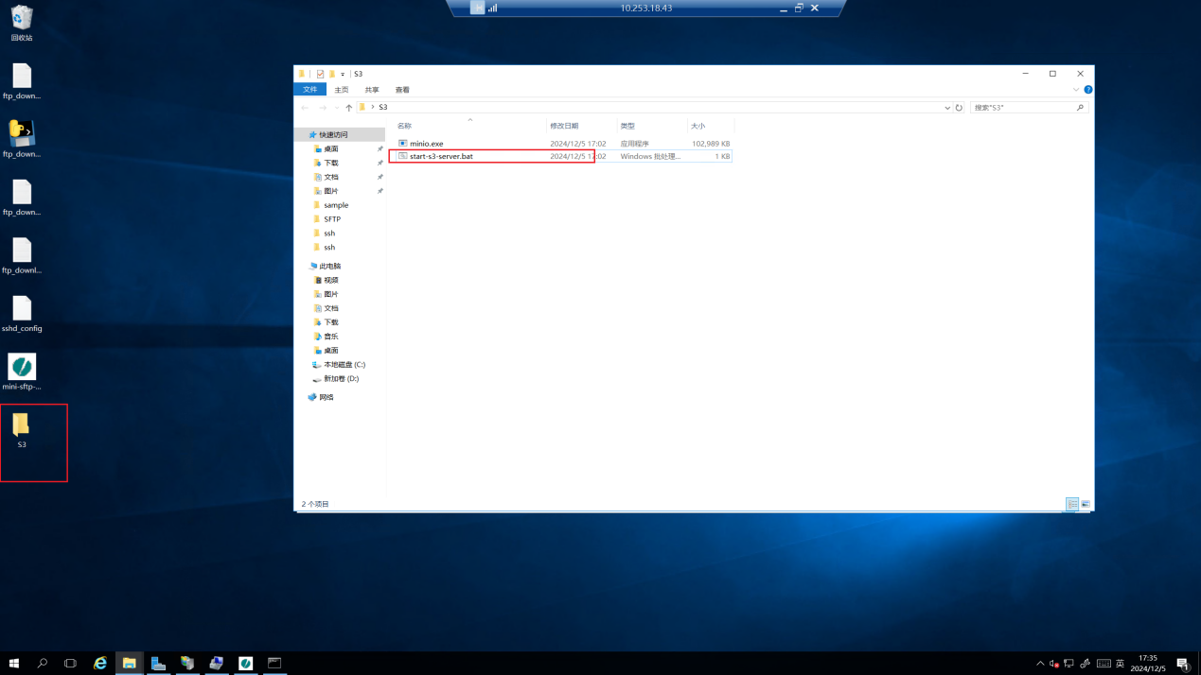Click Properties icon in quick access toolbar
The image size is (1201, 675).
pyautogui.click(x=321, y=74)
